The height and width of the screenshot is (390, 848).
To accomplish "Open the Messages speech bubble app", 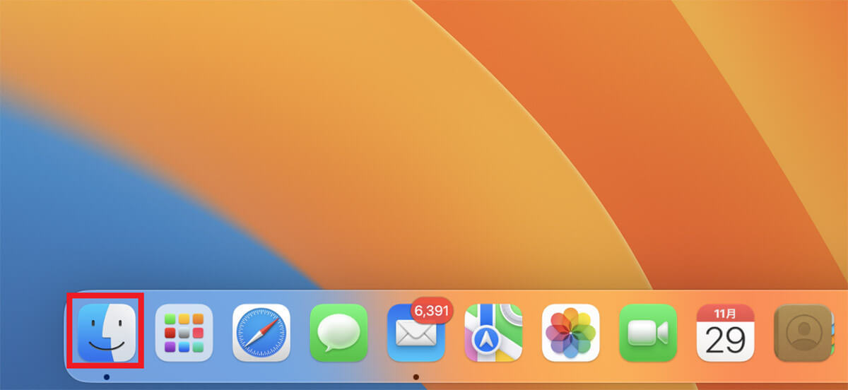I will coord(338,333).
